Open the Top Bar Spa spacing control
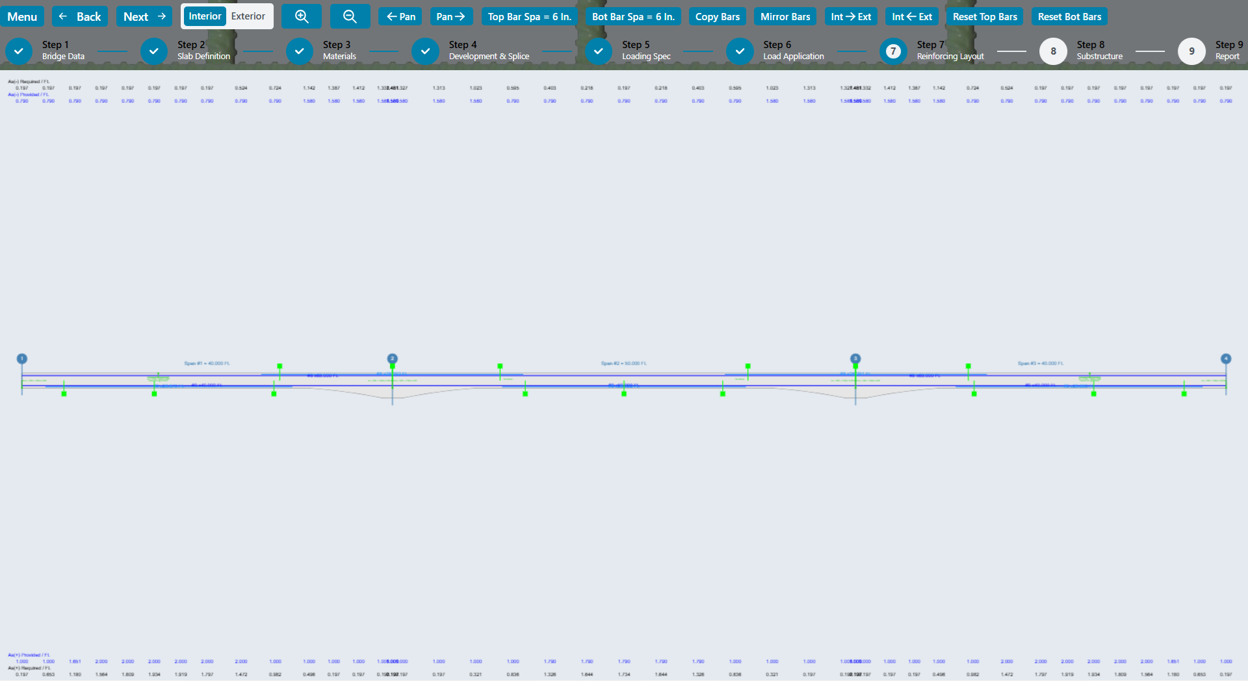The image size is (1248, 681). [529, 16]
